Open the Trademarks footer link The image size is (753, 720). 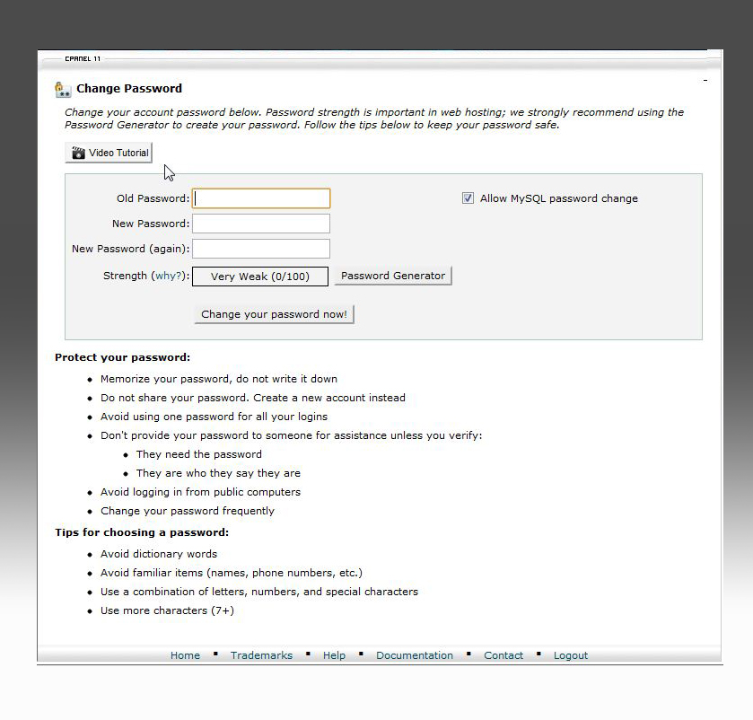[261, 655]
